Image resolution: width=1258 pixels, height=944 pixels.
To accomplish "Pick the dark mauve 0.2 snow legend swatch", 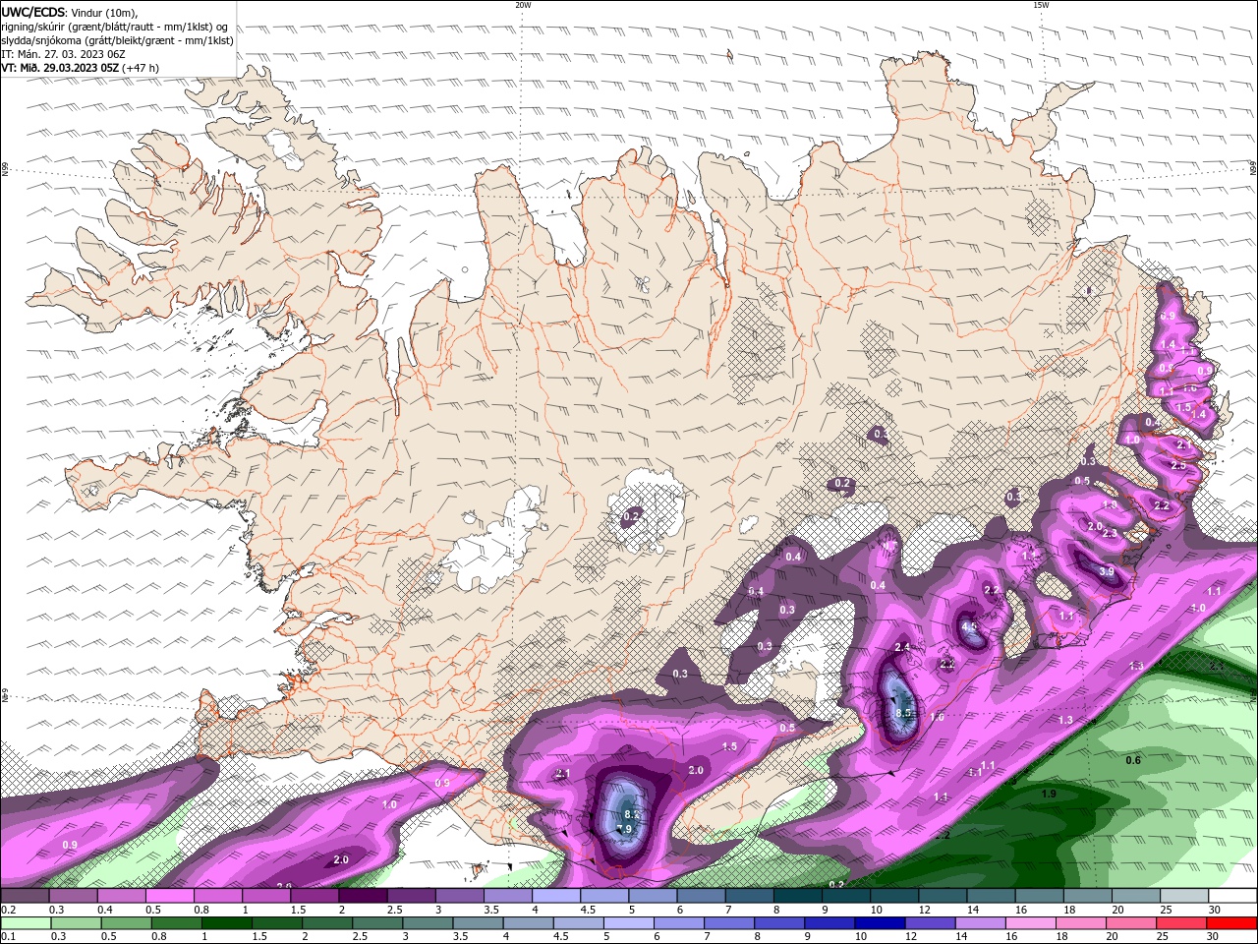I will pos(25,896).
